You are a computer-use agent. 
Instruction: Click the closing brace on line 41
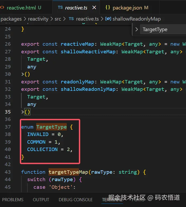[x=23, y=157]
